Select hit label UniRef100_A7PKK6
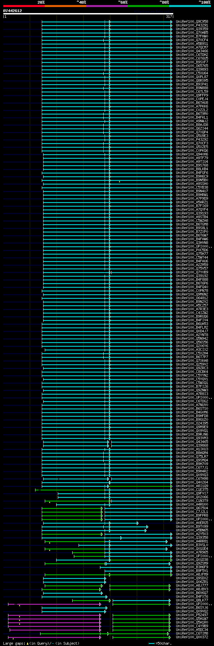Screen dimensions: 214x646 click(x=192, y=106)
